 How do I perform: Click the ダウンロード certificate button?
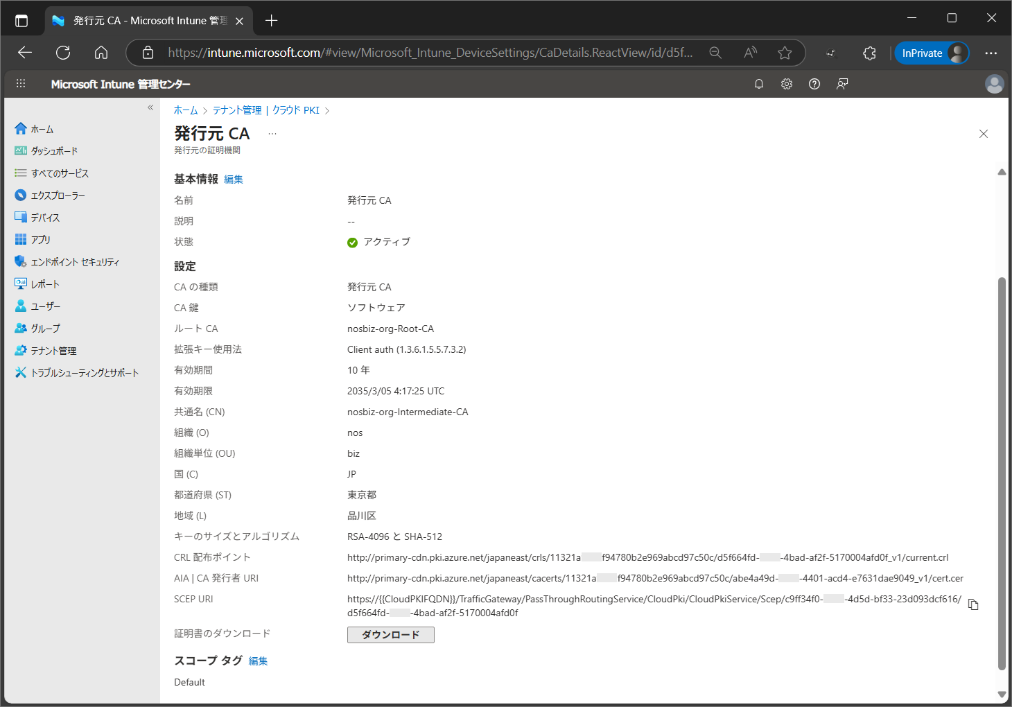click(390, 635)
